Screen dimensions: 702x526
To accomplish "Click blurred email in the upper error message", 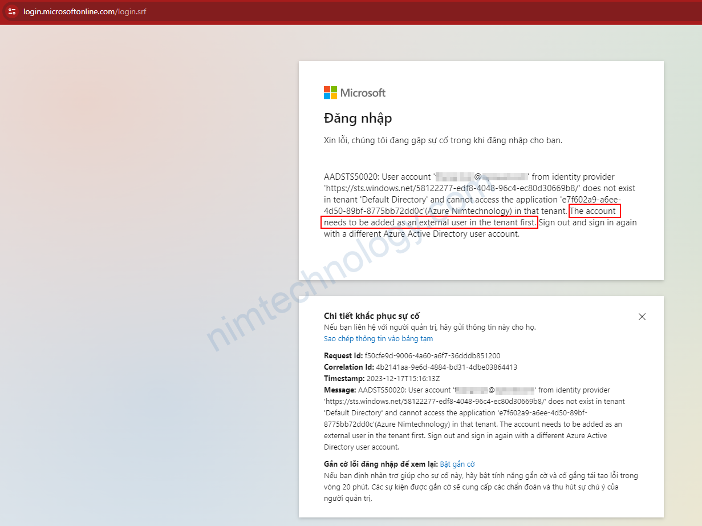I will pos(482,177).
